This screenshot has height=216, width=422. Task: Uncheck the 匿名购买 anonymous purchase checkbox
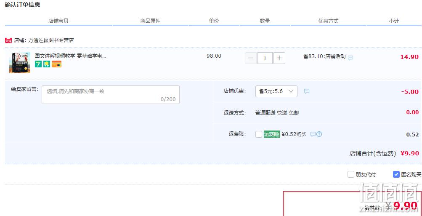(396, 174)
